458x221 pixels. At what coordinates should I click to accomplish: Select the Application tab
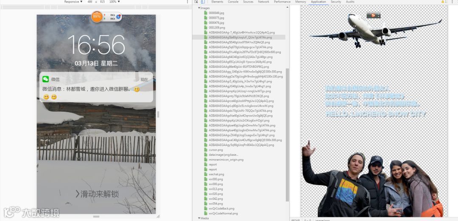(318, 2)
